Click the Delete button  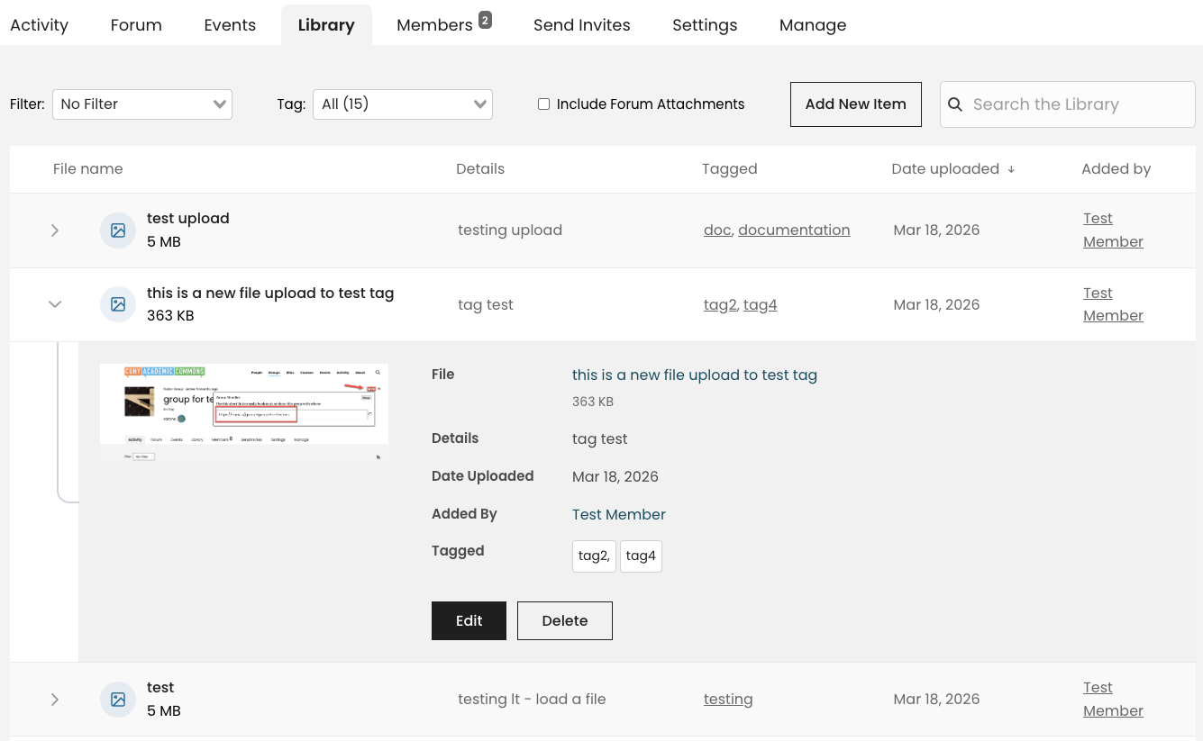click(x=565, y=621)
